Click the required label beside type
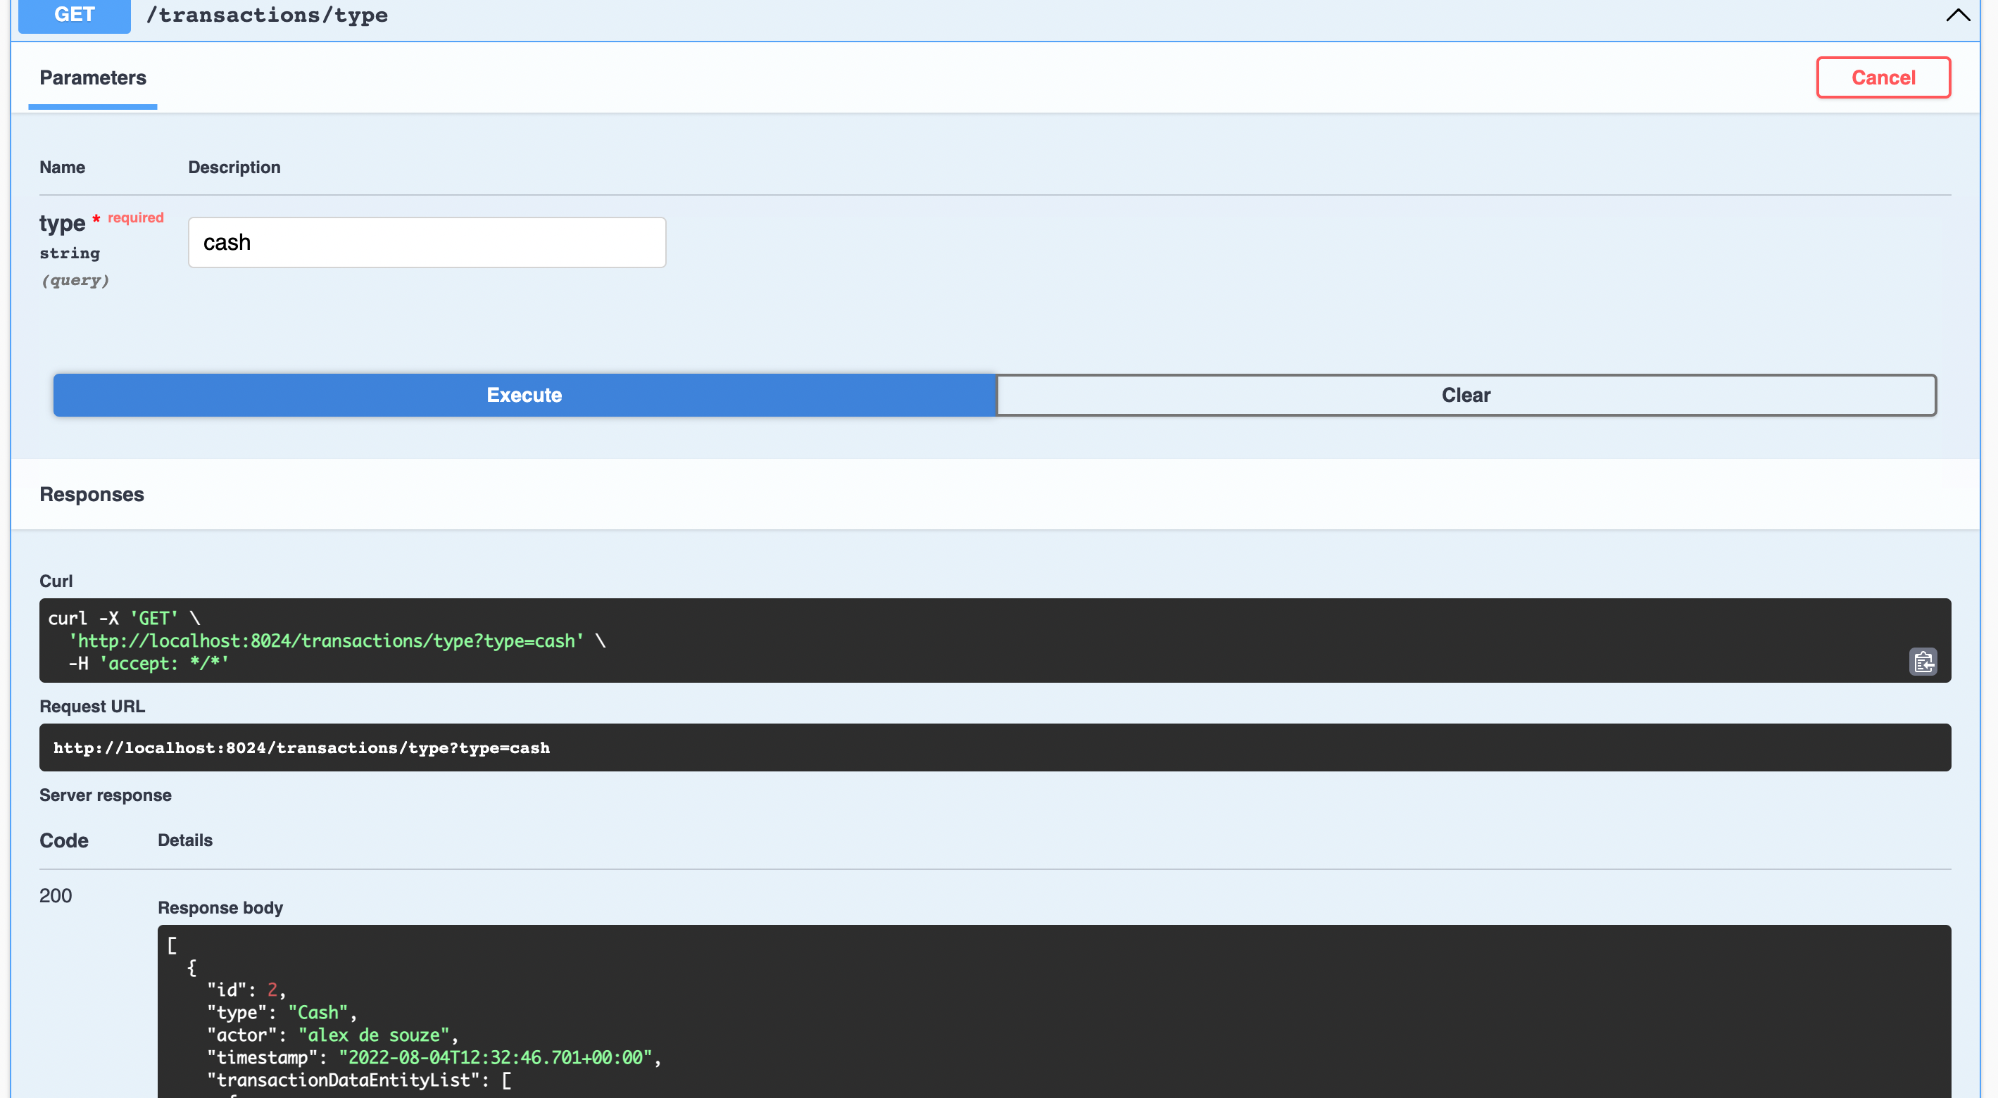Image resolution: width=1998 pixels, height=1098 pixels. pos(134,218)
